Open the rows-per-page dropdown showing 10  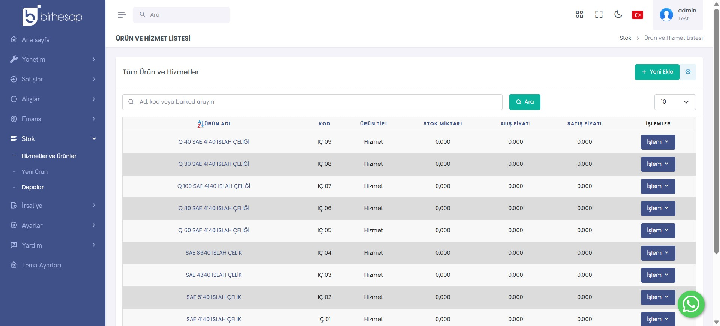(675, 102)
